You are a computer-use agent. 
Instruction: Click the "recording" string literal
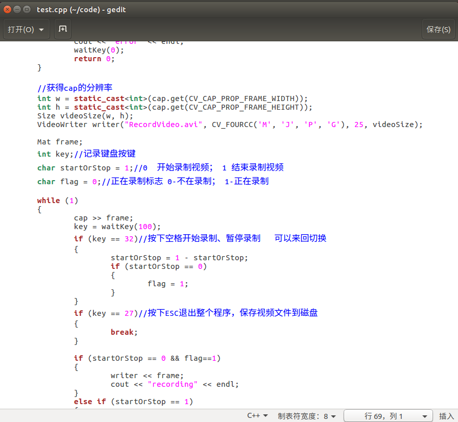[x=173, y=384]
